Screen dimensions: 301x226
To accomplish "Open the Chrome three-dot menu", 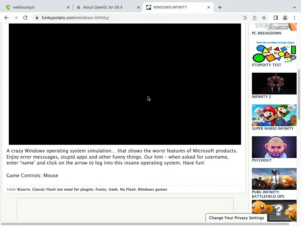I will coord(295,18).
